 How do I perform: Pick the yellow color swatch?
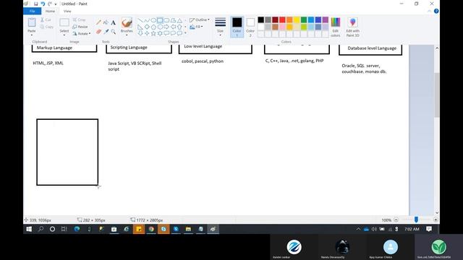click(297, 19)
